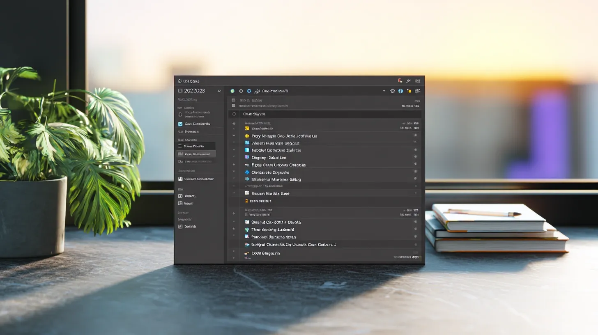Star the row with the yellow icon starting "Fiory"

(x=415, y=135)
